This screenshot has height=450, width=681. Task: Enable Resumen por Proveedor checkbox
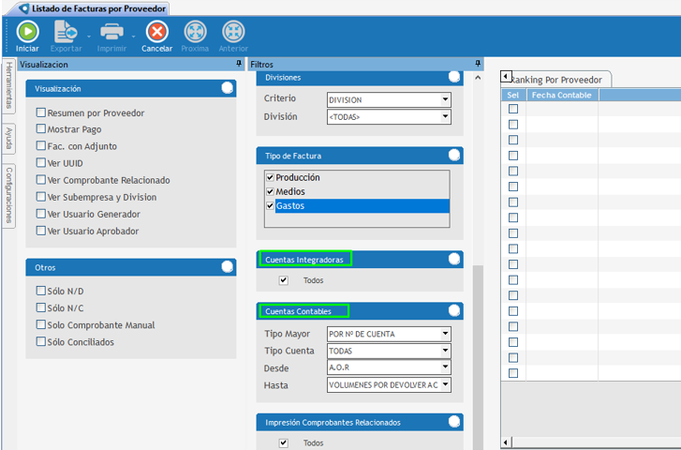point(41,112)
